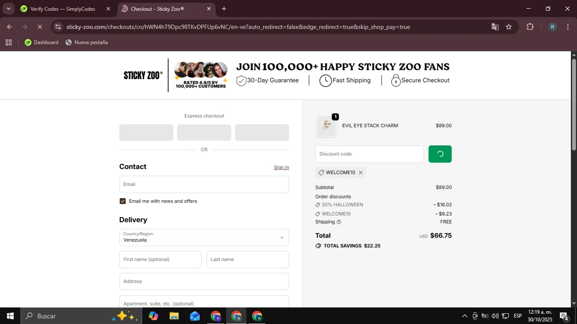577x324 pixels.
Task: Open Chrome three-dot menu
Action: click(x=568, y=27)
